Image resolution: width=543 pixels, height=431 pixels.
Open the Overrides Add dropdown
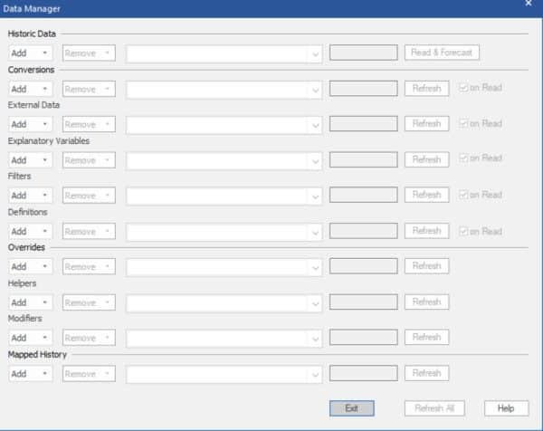[x=31, y=266]
